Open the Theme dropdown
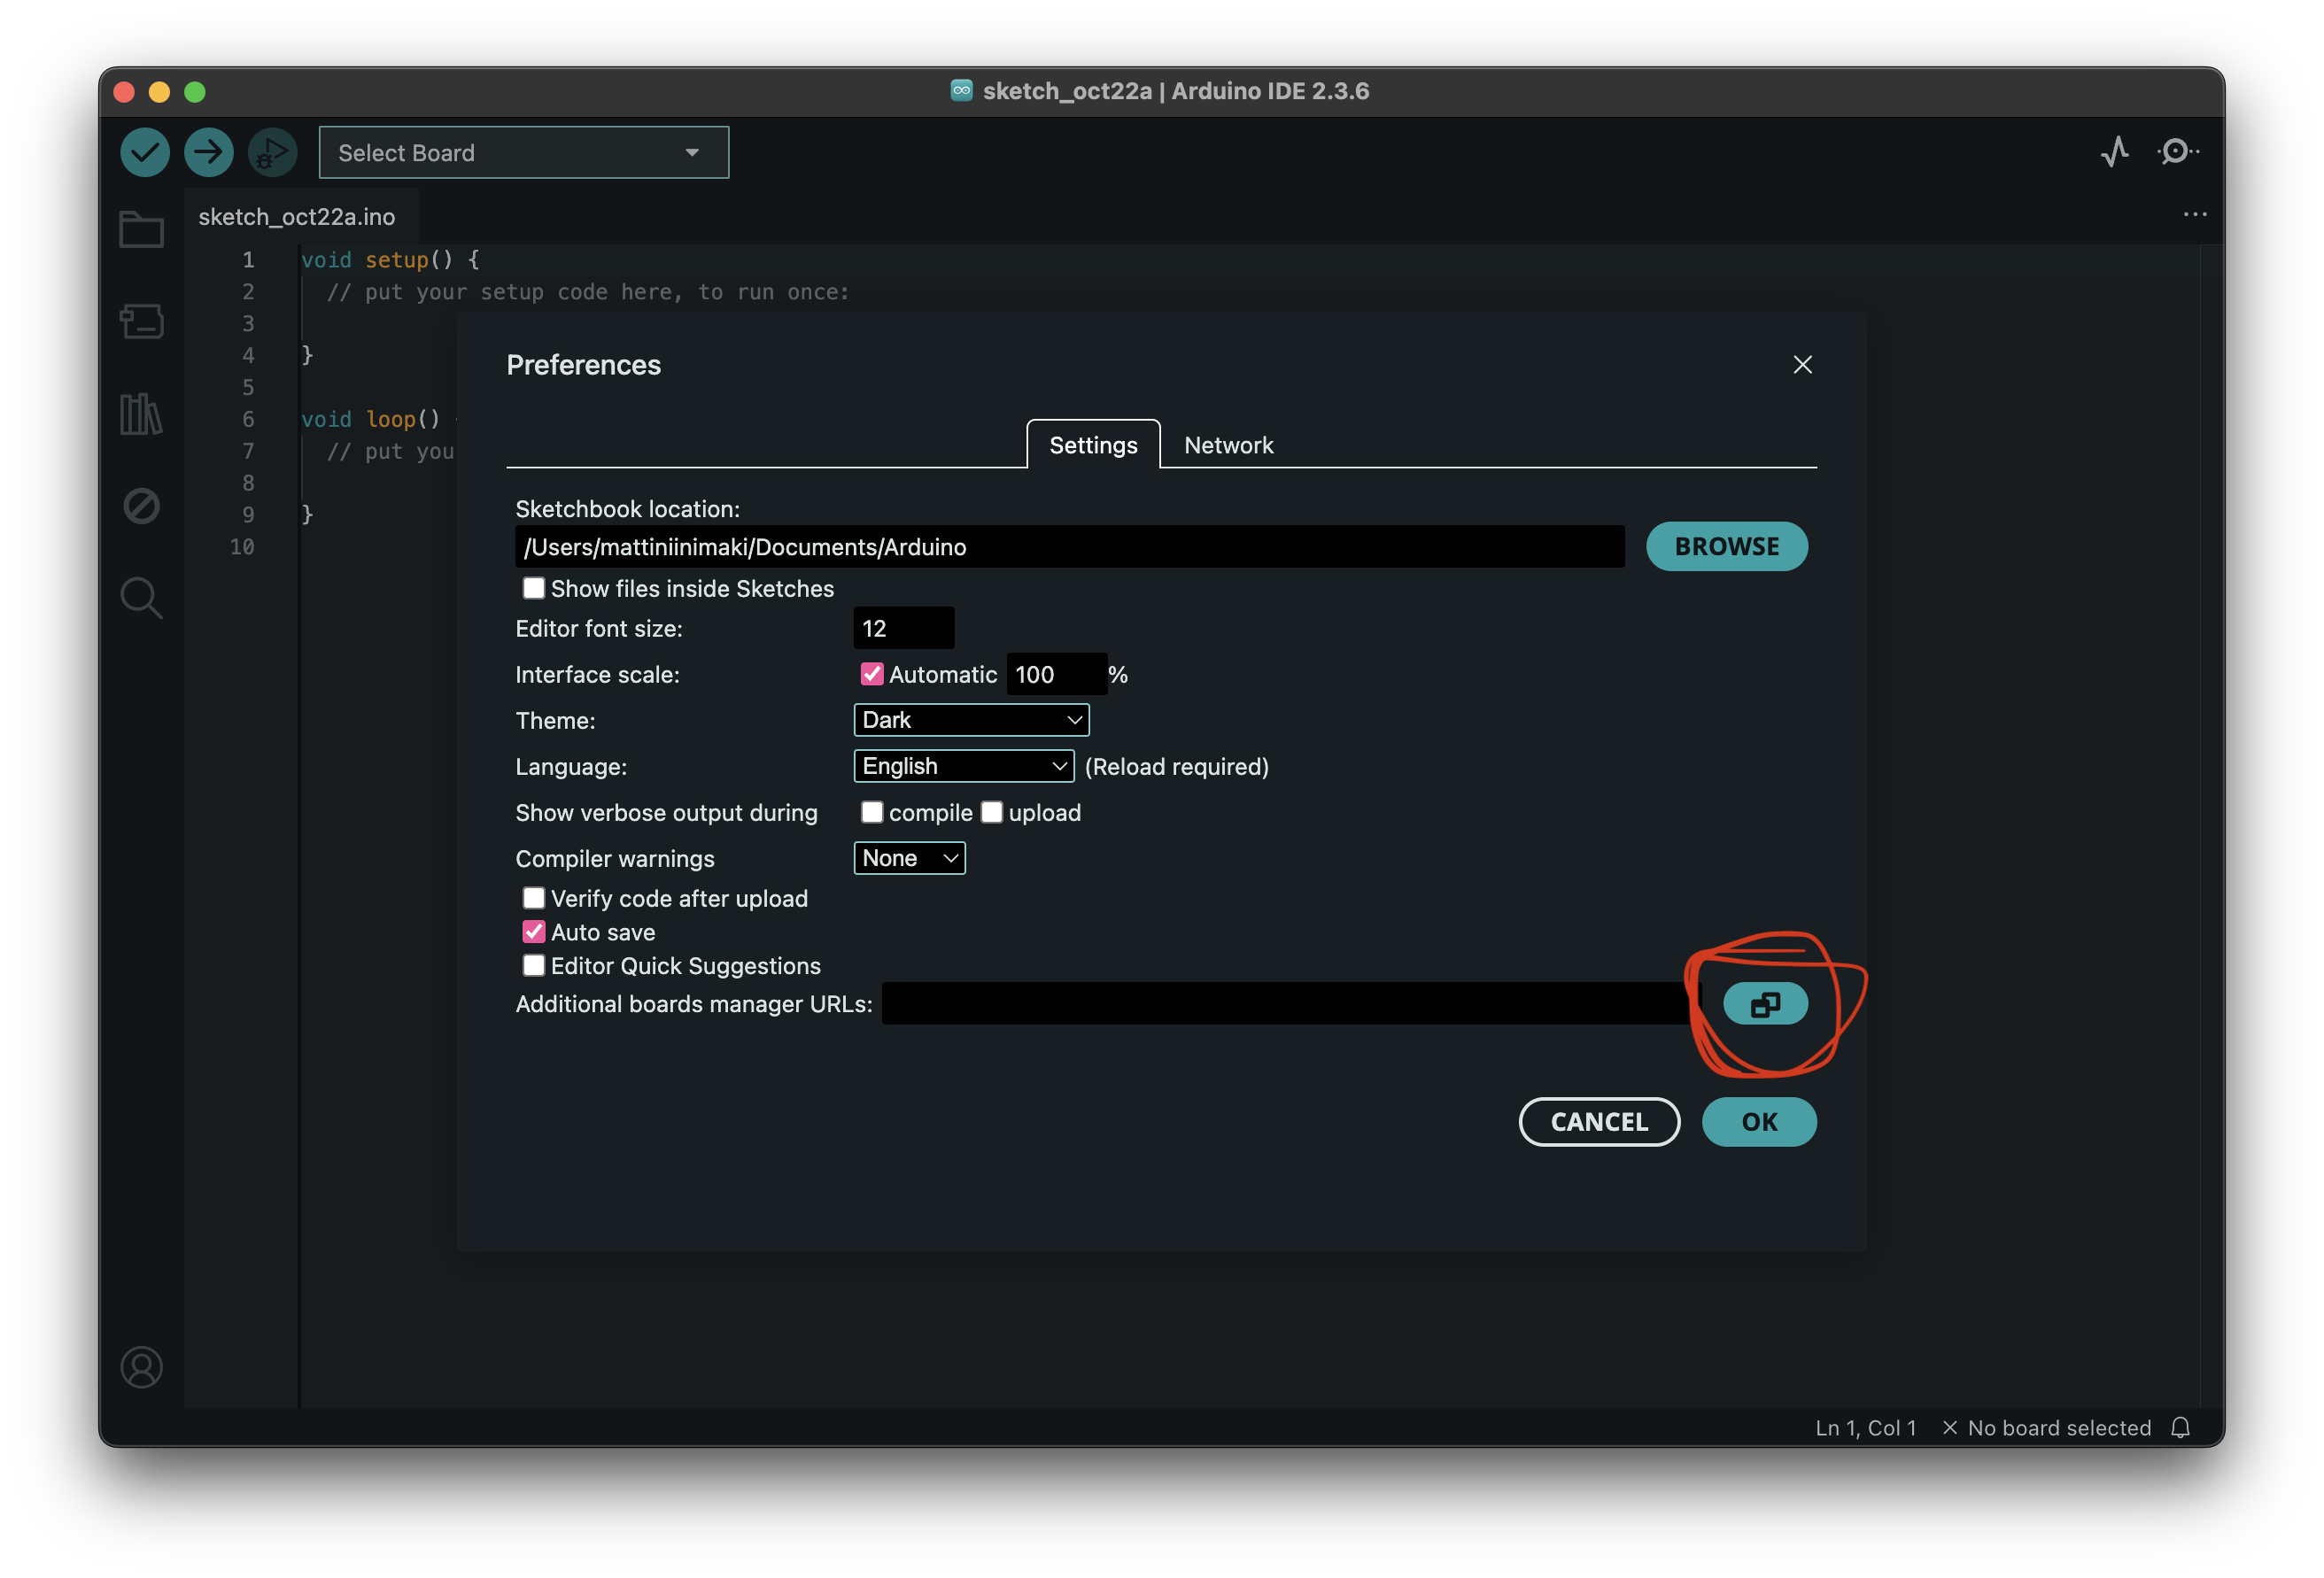 click(x=970, y=720)
